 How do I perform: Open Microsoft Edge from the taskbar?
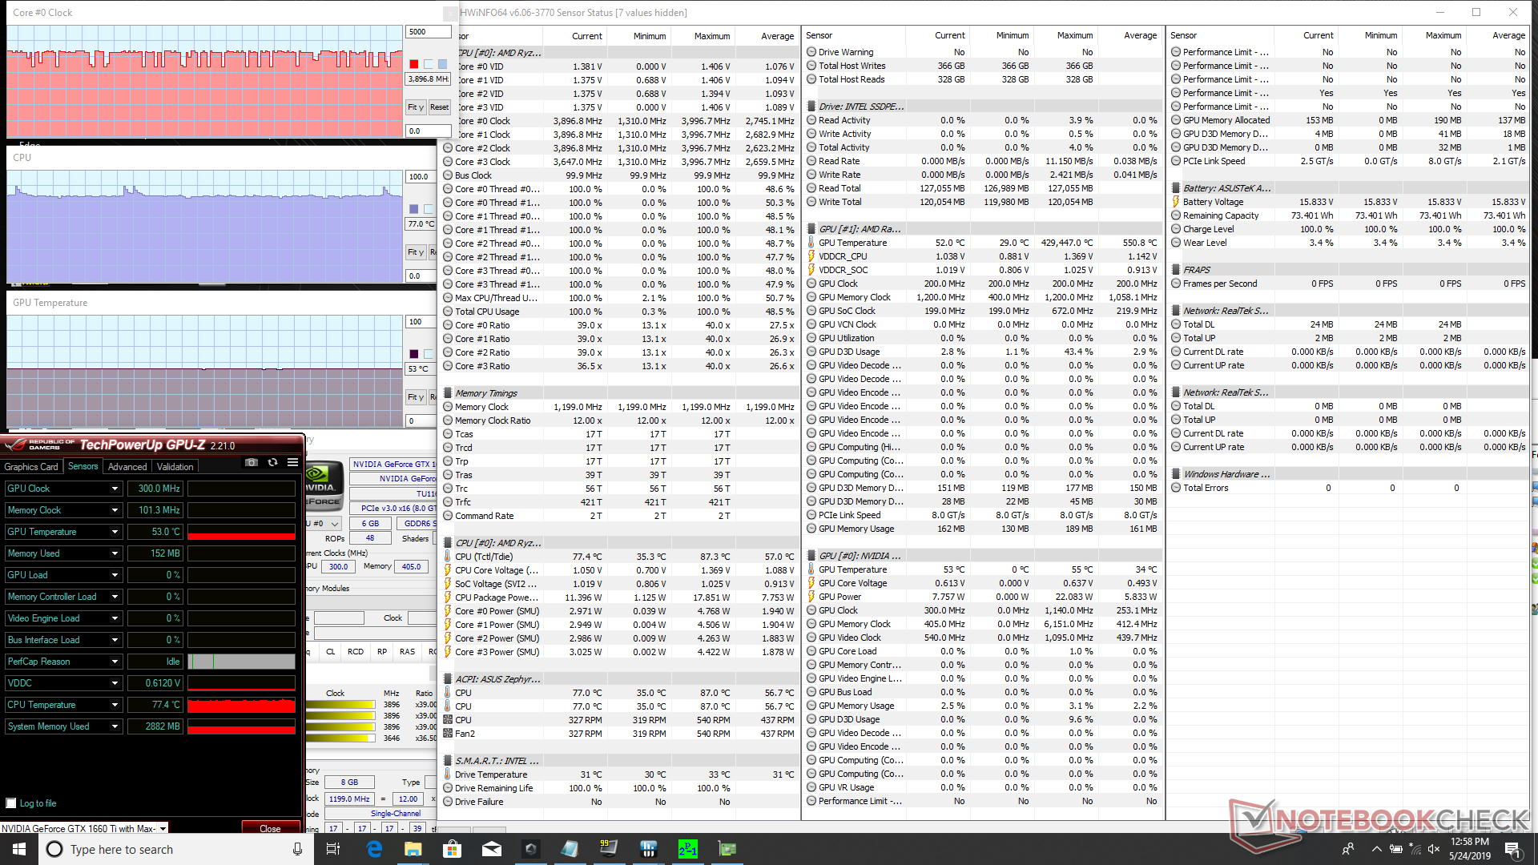click(x=374, y=849)
